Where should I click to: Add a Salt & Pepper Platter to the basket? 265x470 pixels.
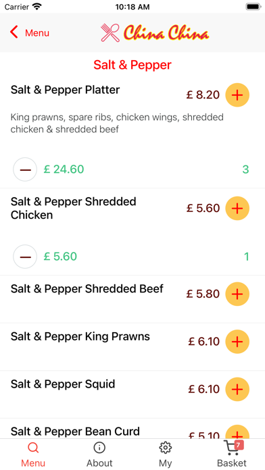[237, 95]
